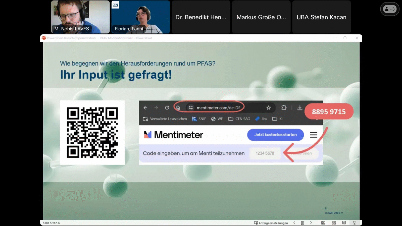Switch to slide sorter view in status bar

coord(334,223)
